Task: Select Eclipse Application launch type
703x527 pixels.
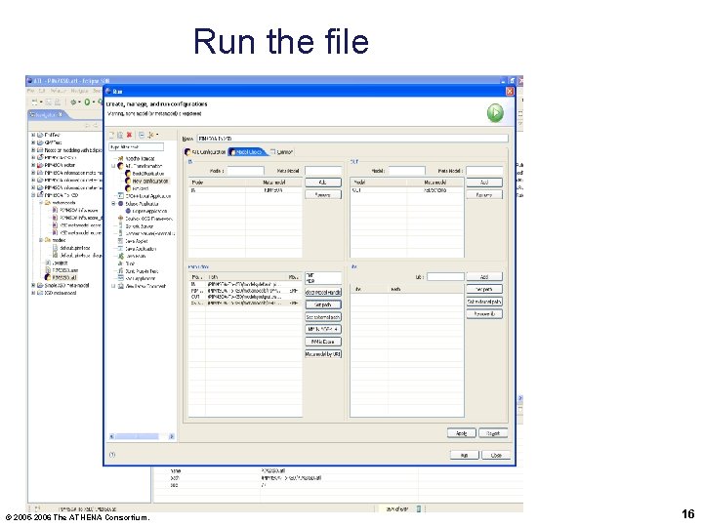Action: (x=138, y=203)
